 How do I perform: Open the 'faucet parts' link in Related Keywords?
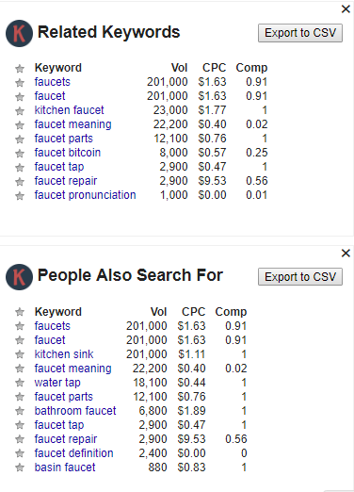[x=64, y=139]
